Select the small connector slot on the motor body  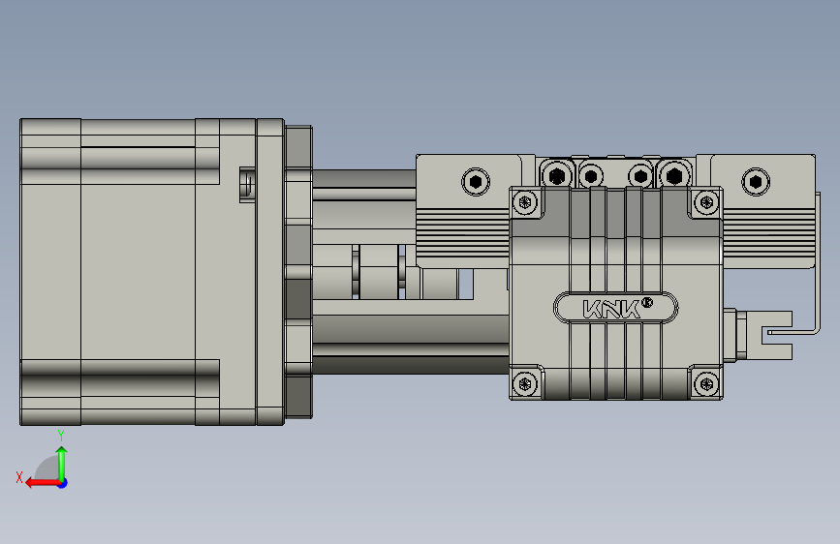[247, 185]
